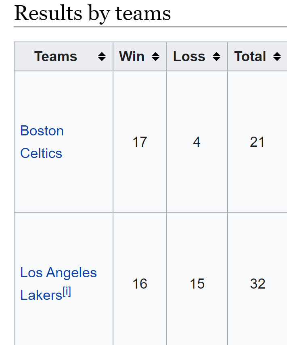The image size is (287, 345).
Task: Click the Teams column header label
Action: tap(56, 57)
